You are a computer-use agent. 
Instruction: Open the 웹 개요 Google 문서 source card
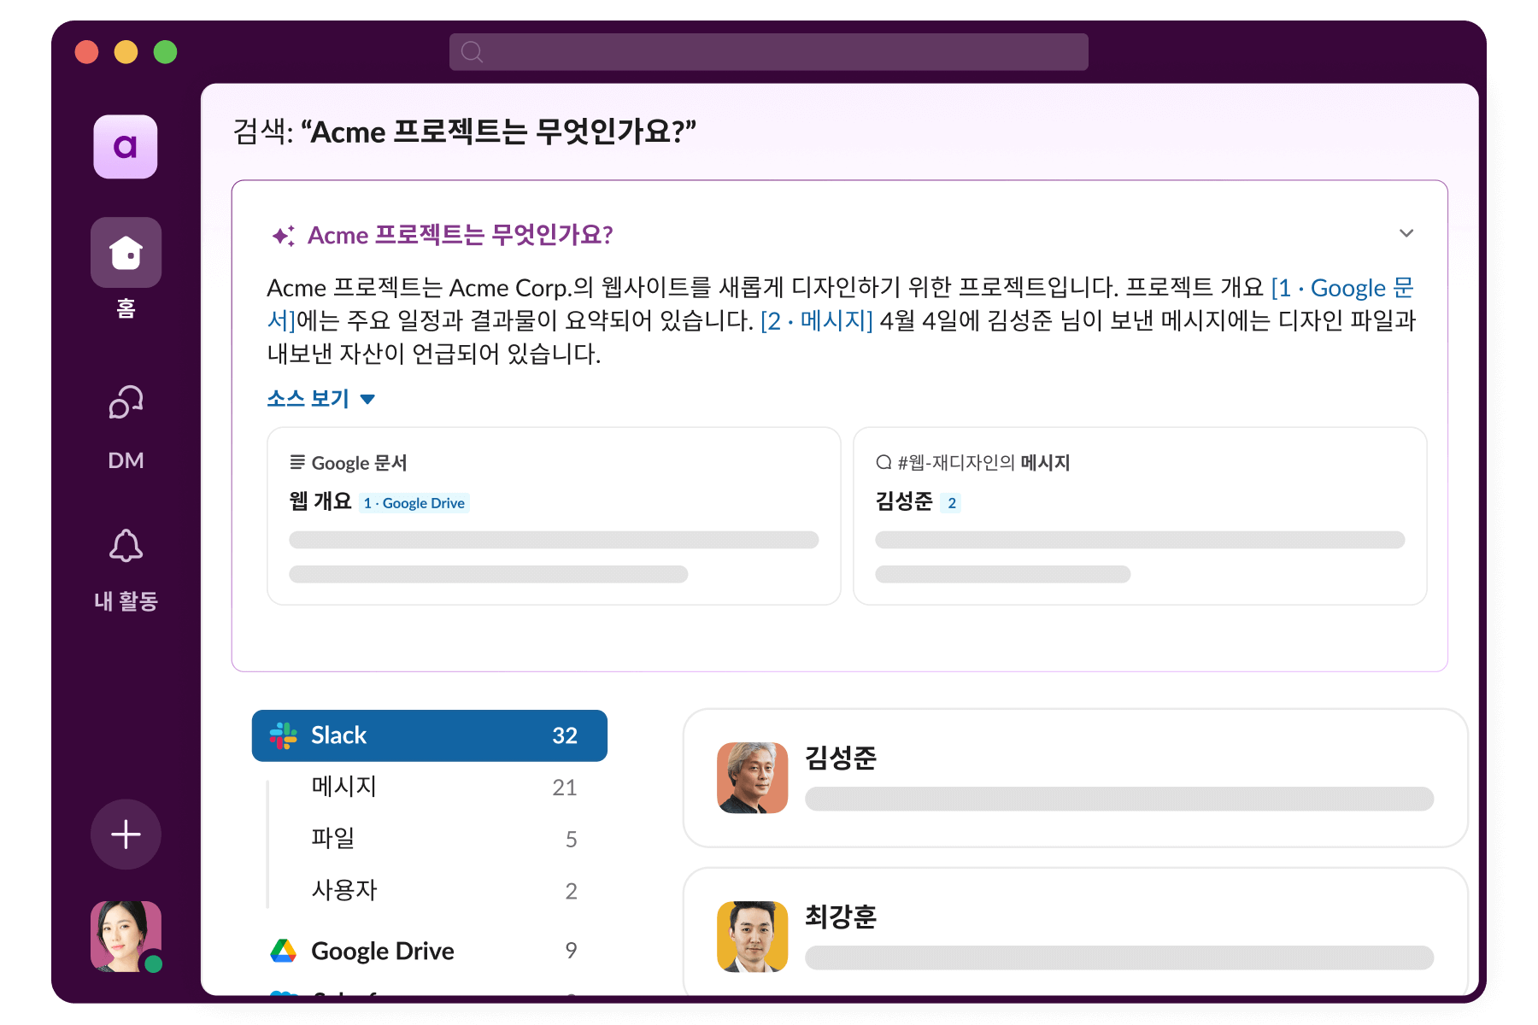click(554, 516)
